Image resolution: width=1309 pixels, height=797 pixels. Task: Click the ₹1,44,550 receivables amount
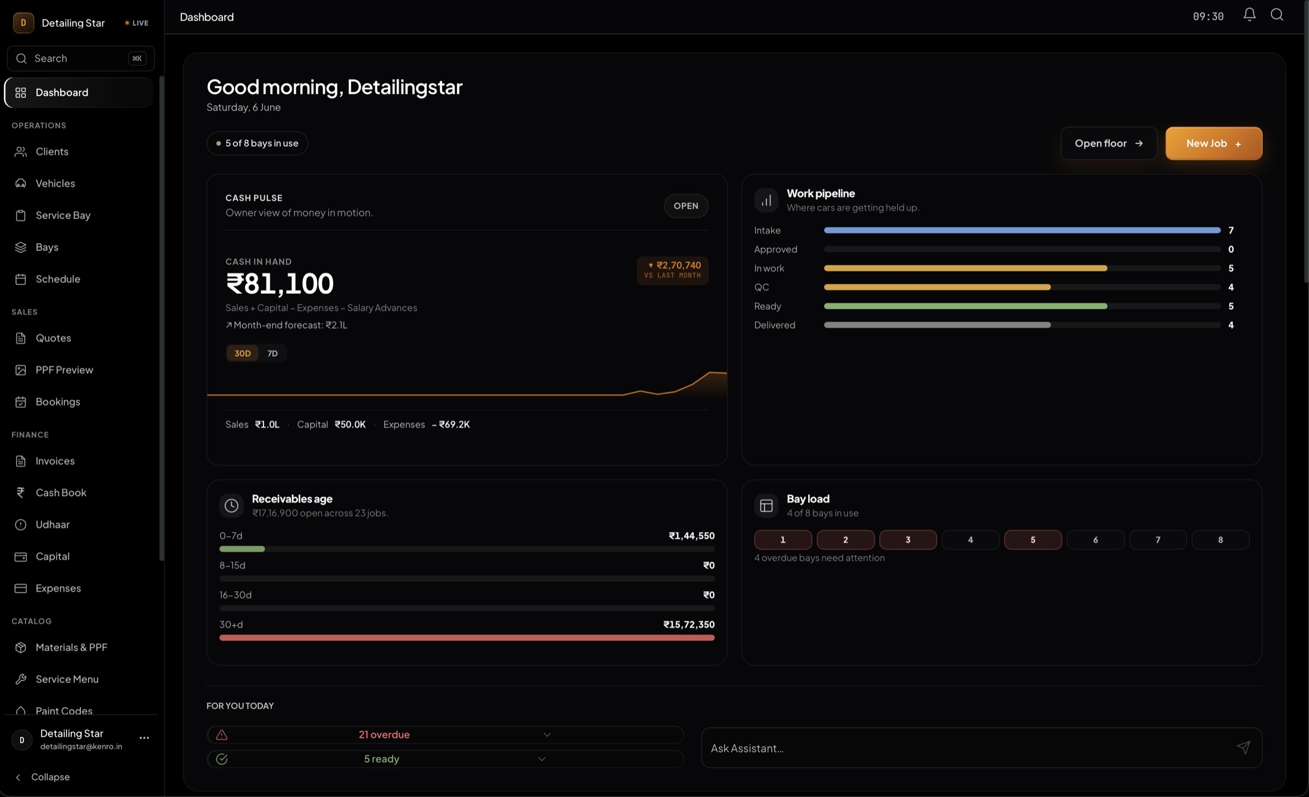click(x=691, y=536)
